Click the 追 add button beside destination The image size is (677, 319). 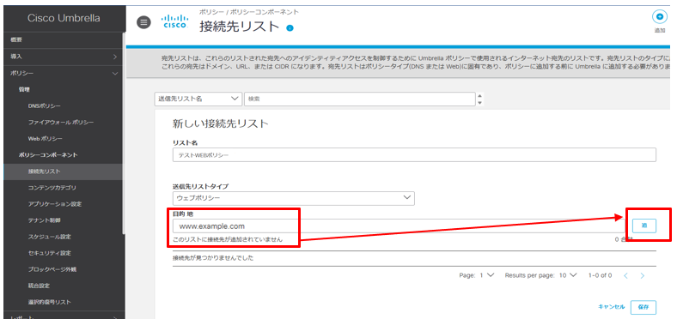coord(644,226)
